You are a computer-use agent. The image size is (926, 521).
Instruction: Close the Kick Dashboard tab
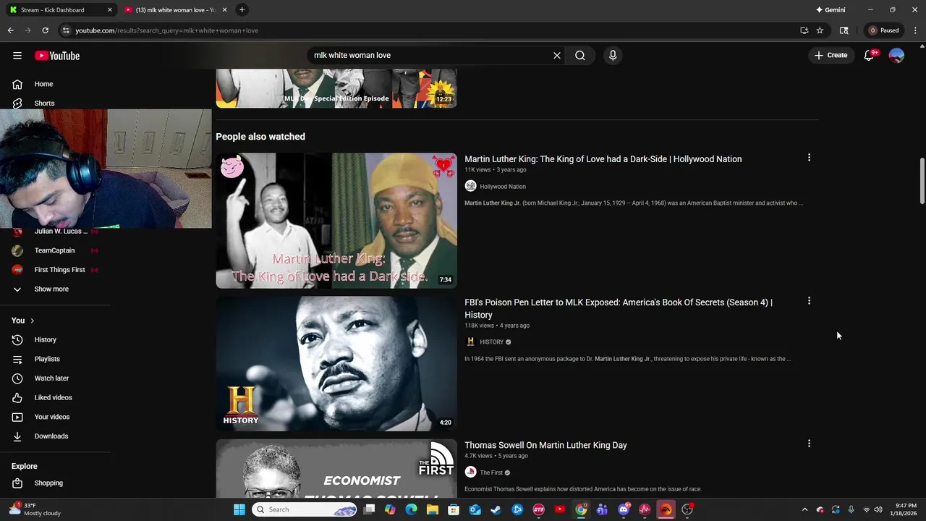click(110, 9)
